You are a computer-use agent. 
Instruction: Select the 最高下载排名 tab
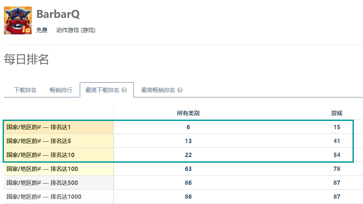(x=102, y=90)
